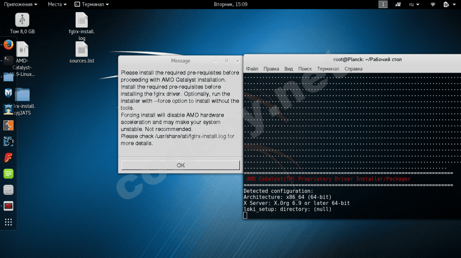Select the fglrx-install.log desktop file
The width and height of the screenshot is (461, 258).
[82, 26]
